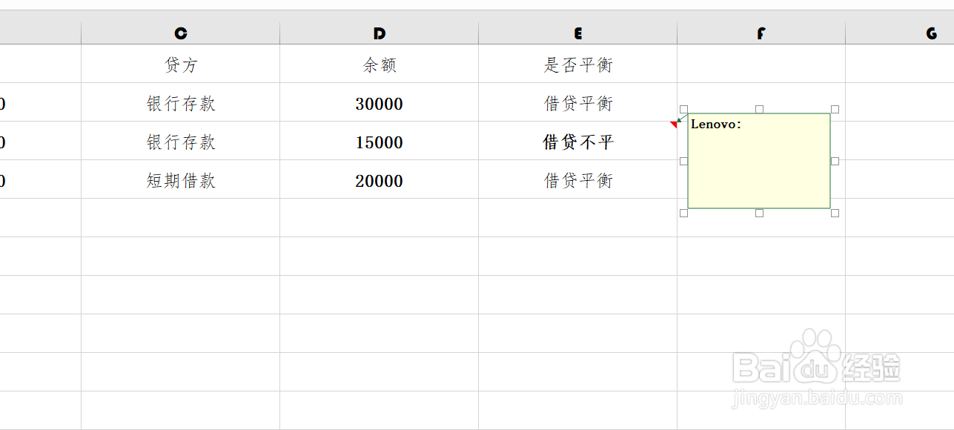Grab the comment's right-middle resize handle
Viewport: 954px width, 430px height.
[835, 161]
